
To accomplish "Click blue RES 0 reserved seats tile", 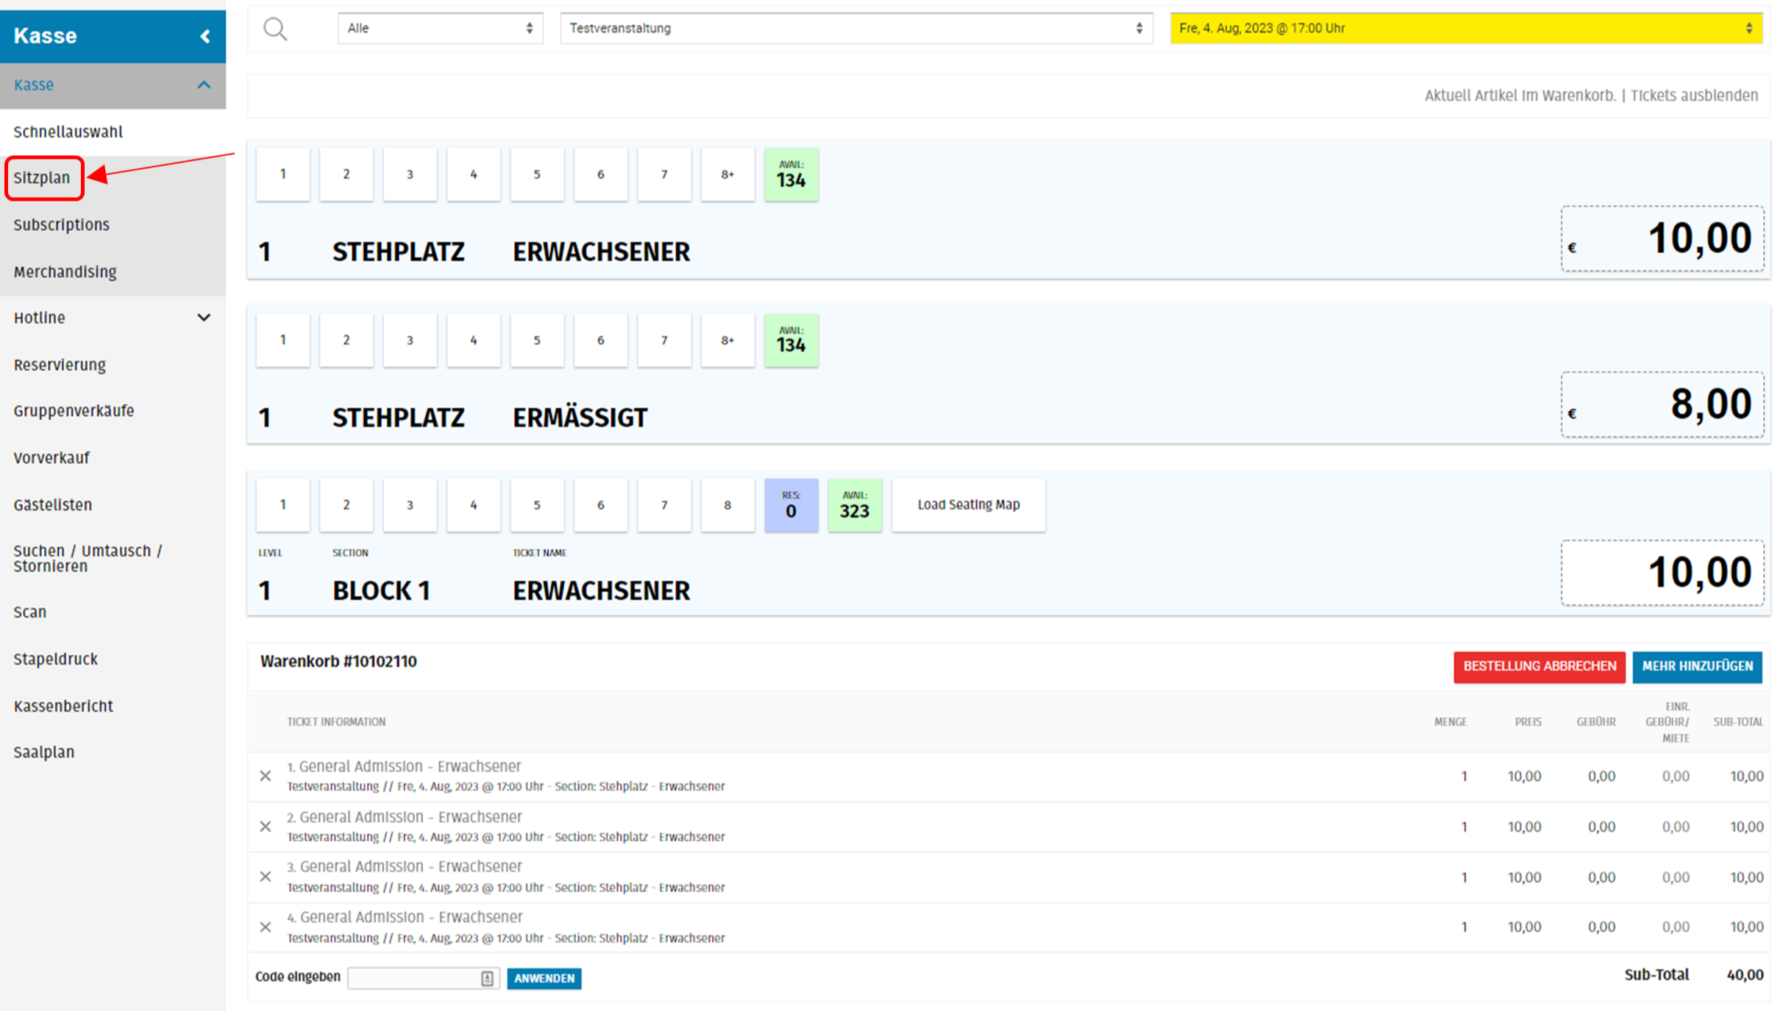I will [791, 505].
